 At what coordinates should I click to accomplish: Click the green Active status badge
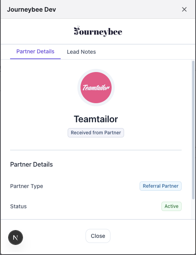(x=171, y=206)
